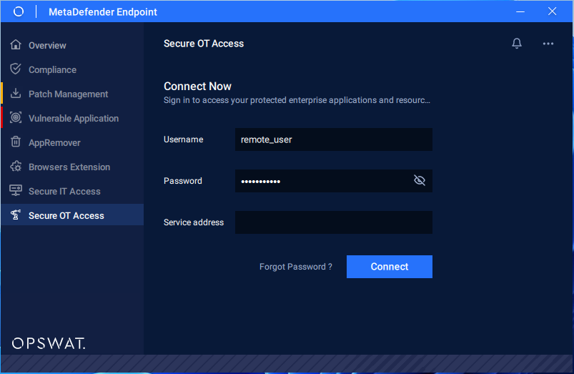The height and width of the screenshot is (374, 574).
Task: Show password using the crossed eye icon
Action: [x=419, y=180]
